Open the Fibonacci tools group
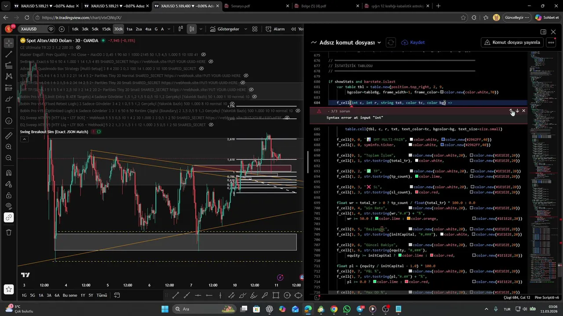The height and width of the screenshot is (316, 563). [9, 65]
